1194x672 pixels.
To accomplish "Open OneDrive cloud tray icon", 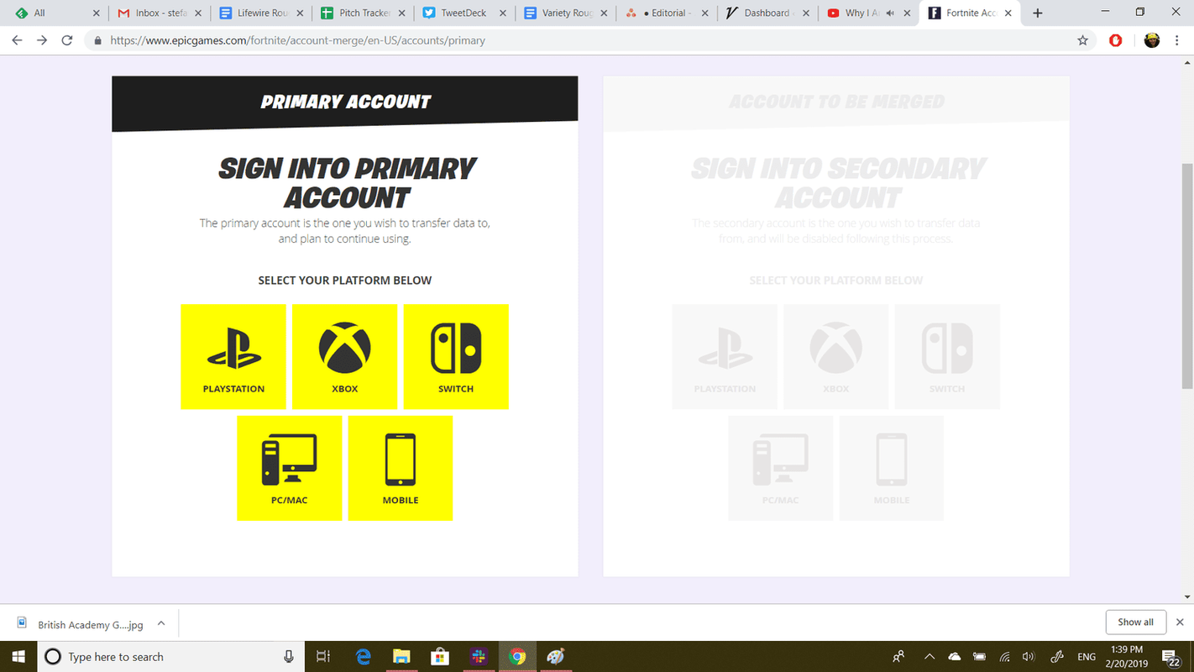I will (955, 657).
